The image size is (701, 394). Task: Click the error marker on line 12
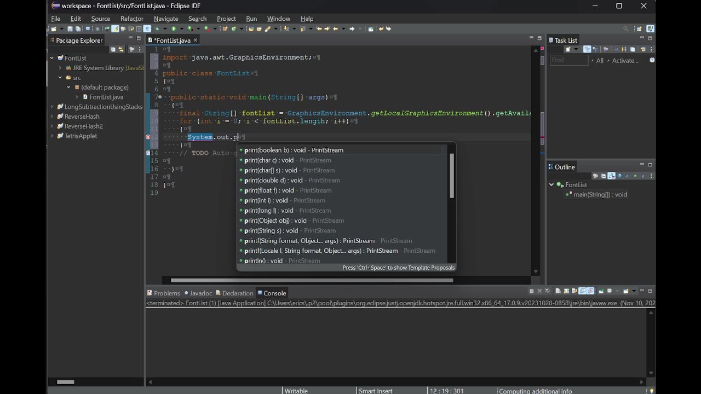148,137
